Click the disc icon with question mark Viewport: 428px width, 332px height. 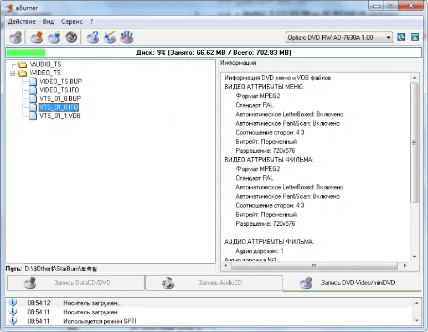92,38
